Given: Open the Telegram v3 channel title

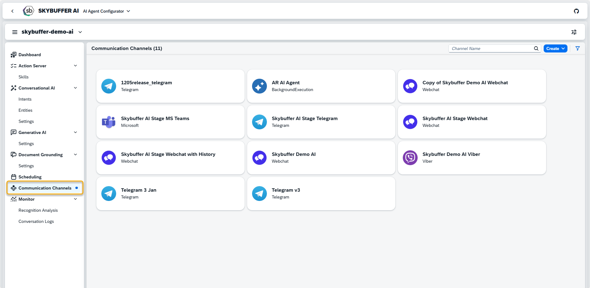Looking at the screenshot, I should (286, 190).
